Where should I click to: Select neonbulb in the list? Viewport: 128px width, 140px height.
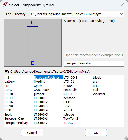coord(70,90)
